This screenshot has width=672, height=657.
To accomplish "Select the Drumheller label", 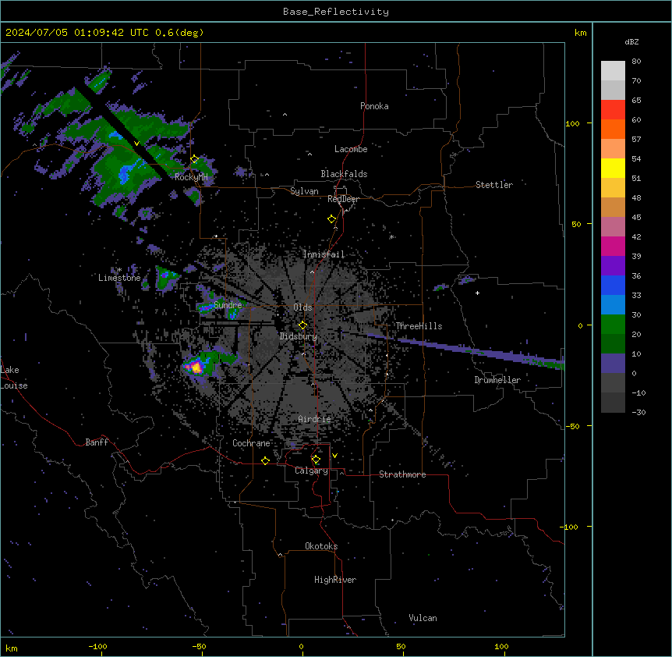I will (x=497, y=380).
